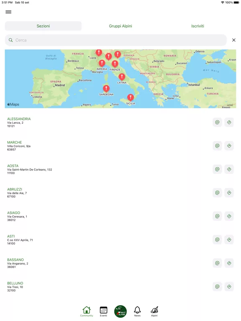This screenshot has height=321, width=241.
Task: Open the BELLUNO section entry
Action: point(120,287)
